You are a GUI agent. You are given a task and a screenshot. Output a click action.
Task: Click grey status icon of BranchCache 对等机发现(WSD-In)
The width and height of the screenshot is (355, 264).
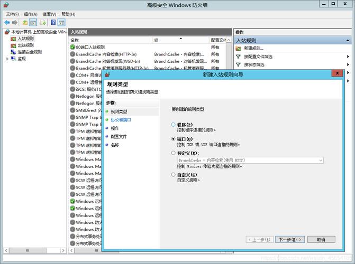[x=72, y=61]
